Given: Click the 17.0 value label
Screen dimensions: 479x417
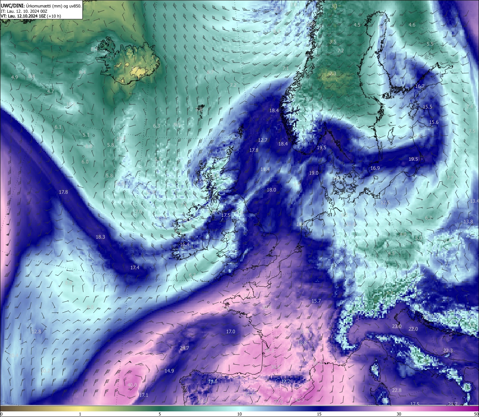Looking at the screenshot, I should tap(231, 331).
